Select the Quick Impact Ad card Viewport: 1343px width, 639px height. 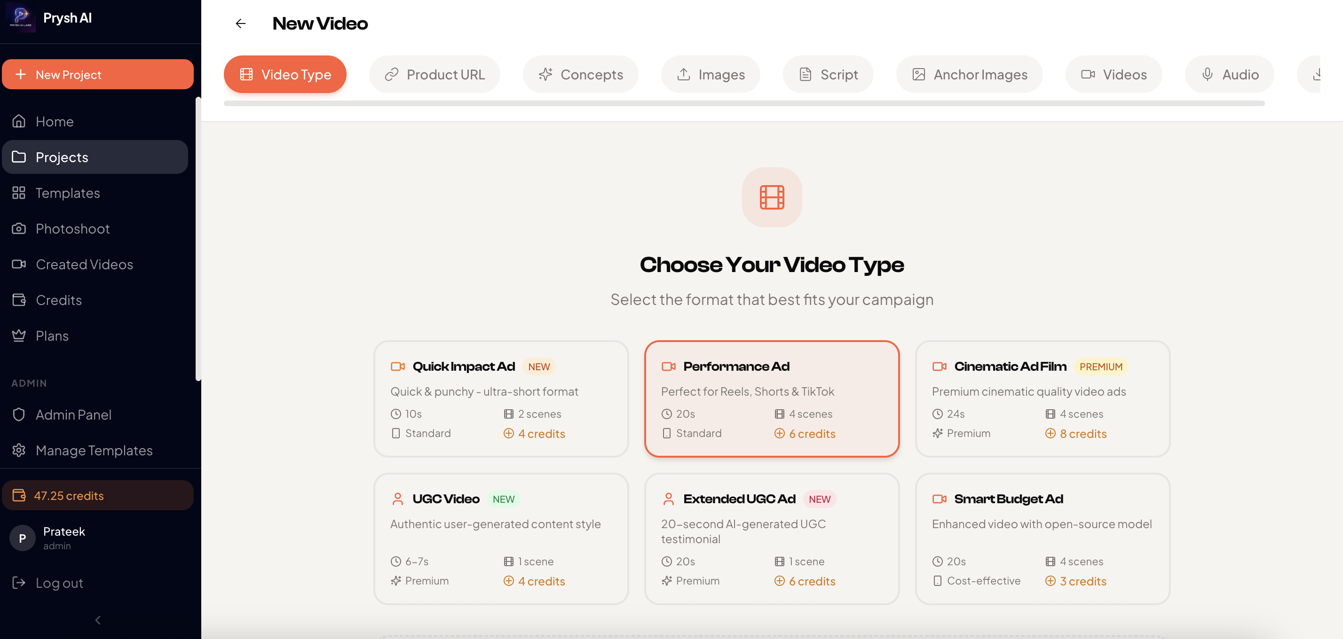[x=500, y=399]
